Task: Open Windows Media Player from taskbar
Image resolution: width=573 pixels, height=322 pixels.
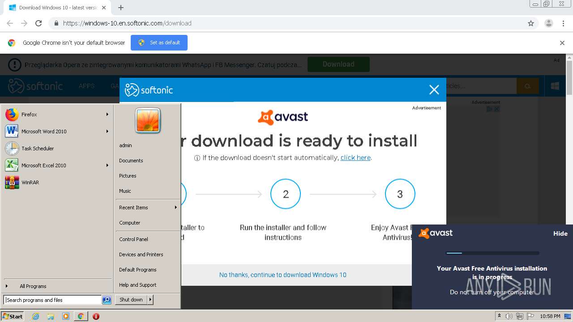Action: (66, 316)
